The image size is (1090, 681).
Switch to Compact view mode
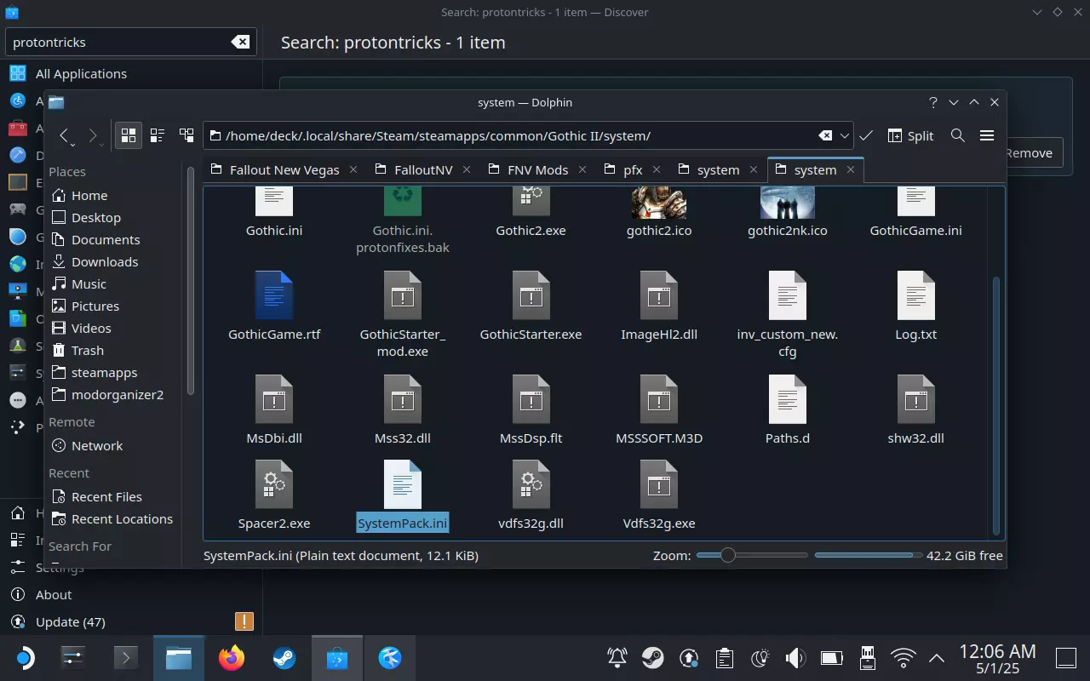[x=158, y=135]
